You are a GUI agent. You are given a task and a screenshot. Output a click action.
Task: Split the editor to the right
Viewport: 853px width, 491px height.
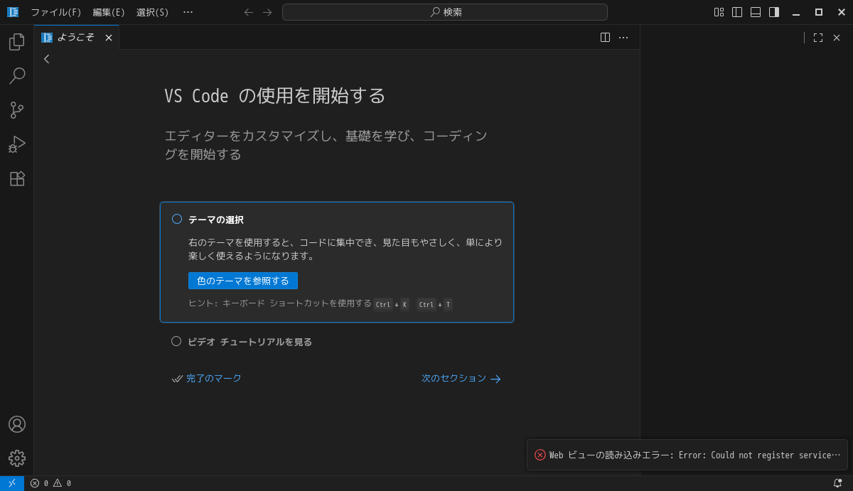[x=605, y=38]
